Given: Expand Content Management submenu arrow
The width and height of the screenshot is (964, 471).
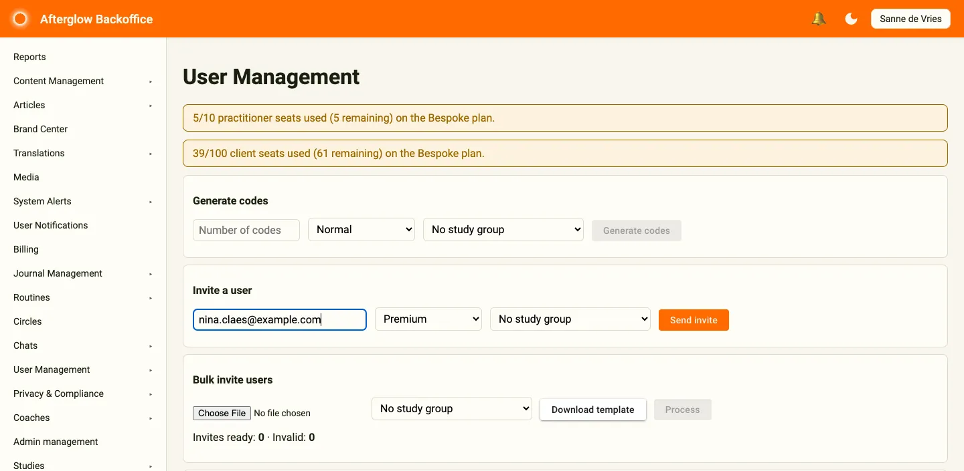Looking at the screenshot, I should coord(151,82).
